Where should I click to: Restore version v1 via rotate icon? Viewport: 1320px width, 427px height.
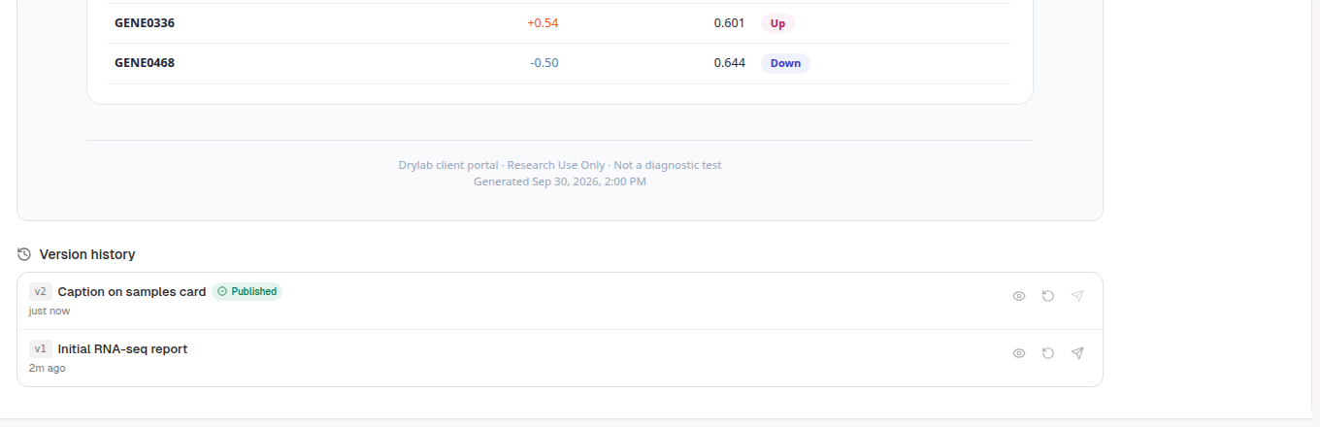tap(1048, 353)
